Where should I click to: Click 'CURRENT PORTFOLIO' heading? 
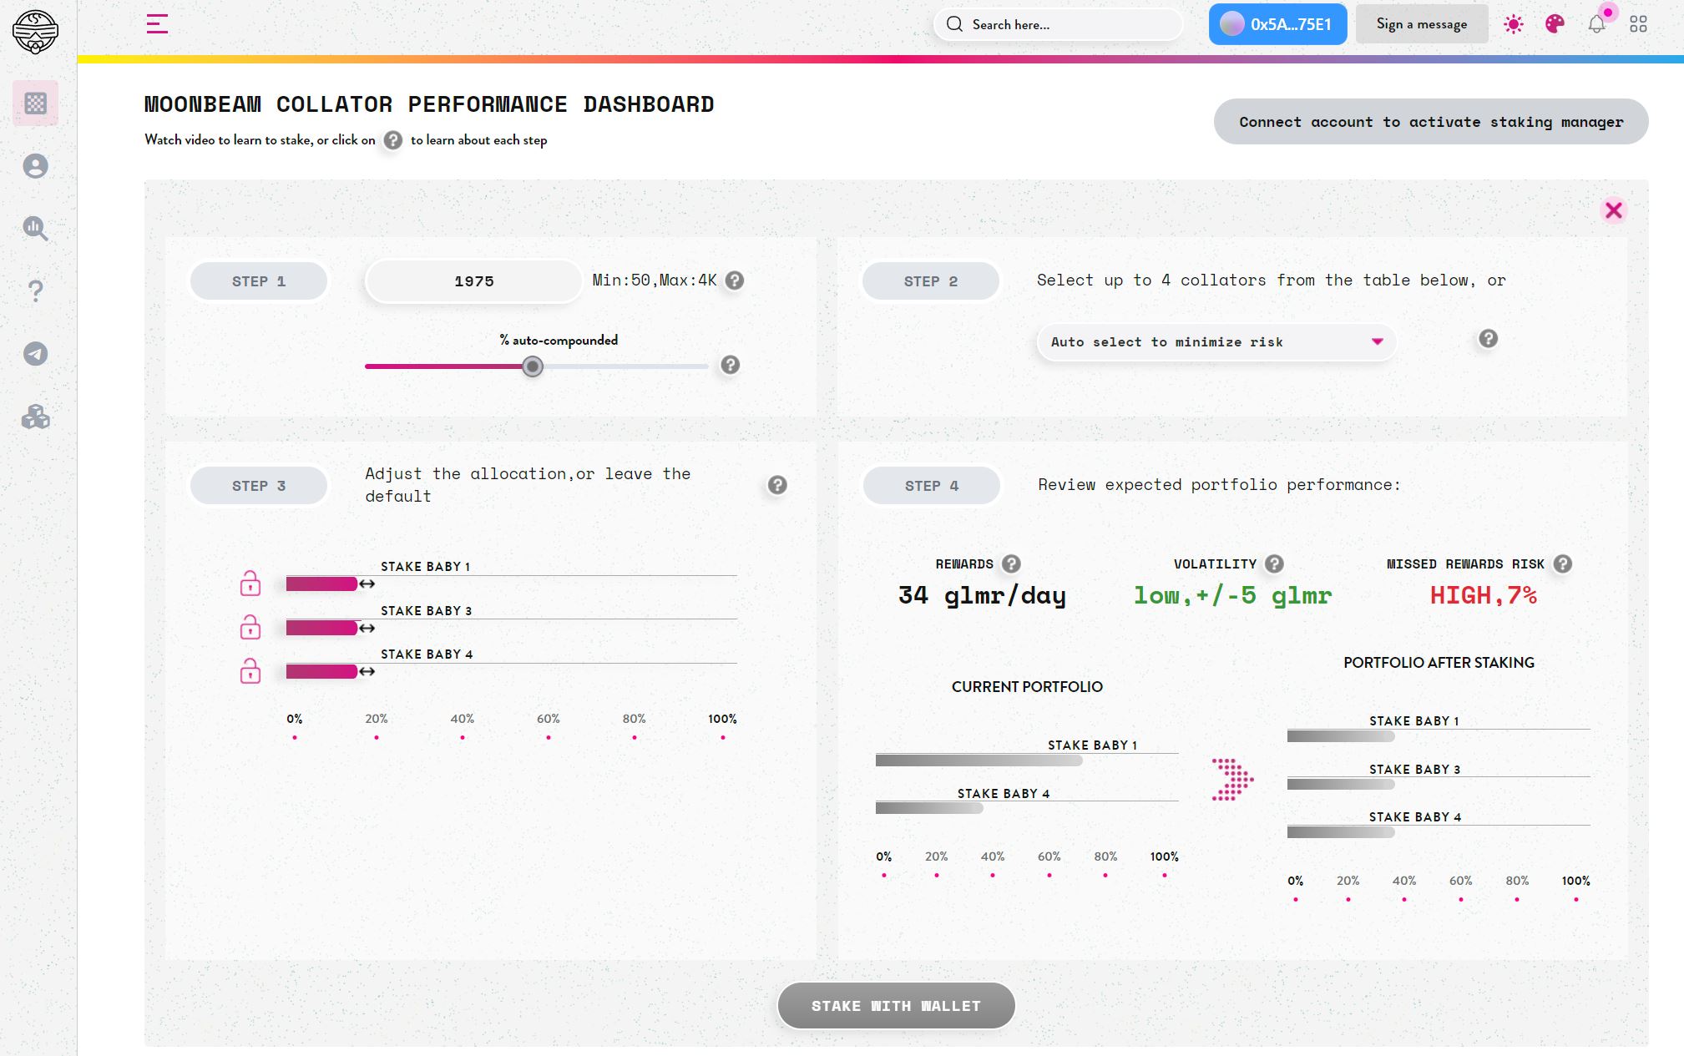coord(1027,687)
